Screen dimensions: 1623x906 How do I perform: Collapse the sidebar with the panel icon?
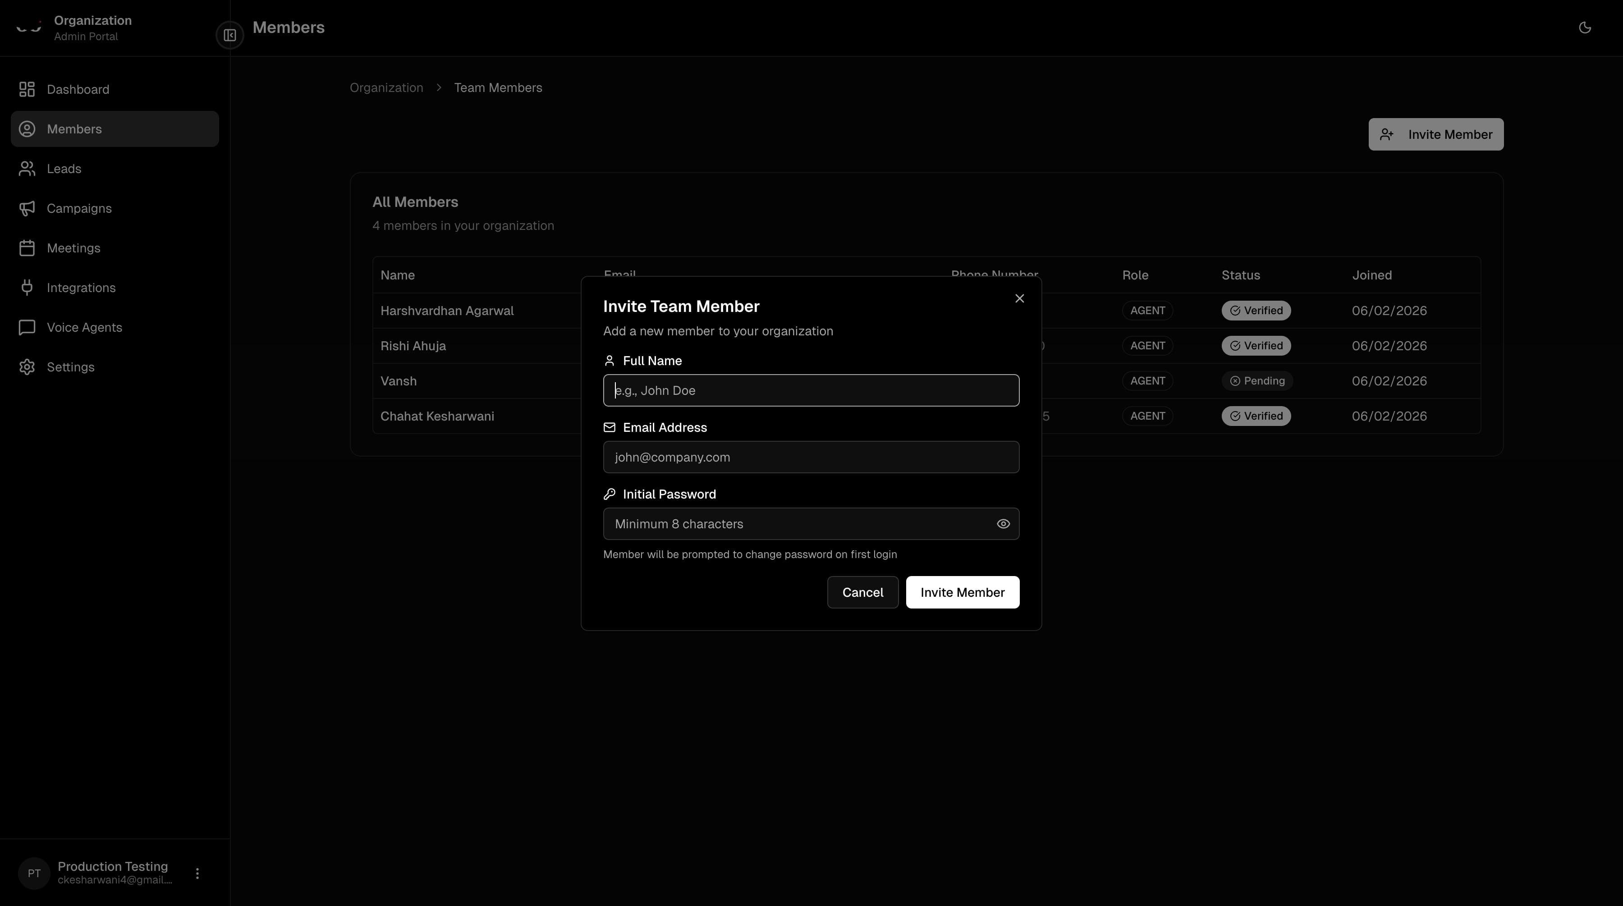(x=229, y=35)
